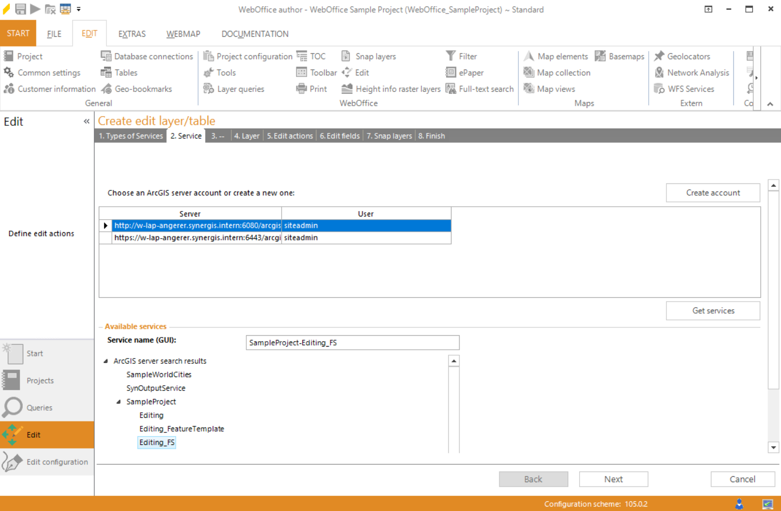Open the Full-text search configuration
781x511 pixels.
click(480, 88)
